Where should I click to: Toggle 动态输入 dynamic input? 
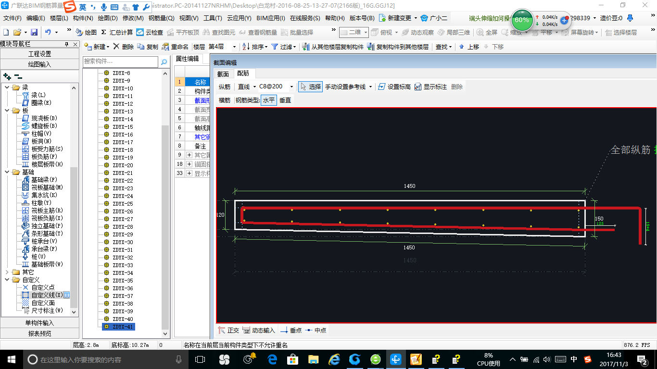pyautogui.click(x=259, y=331)
